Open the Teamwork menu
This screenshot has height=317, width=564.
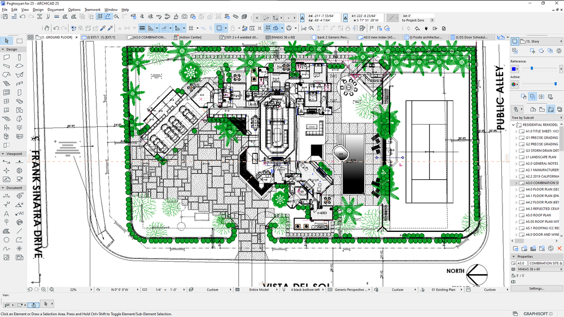pos(93,10)
